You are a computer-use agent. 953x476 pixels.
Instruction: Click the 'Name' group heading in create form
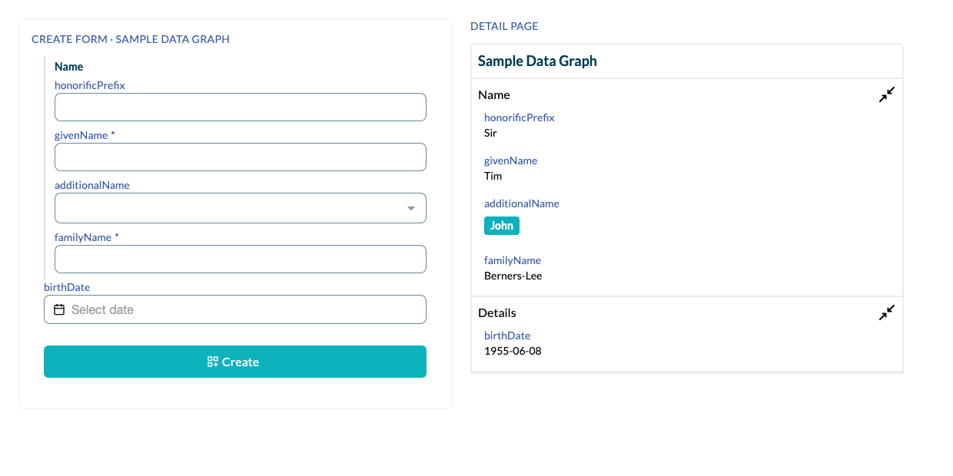69,67
